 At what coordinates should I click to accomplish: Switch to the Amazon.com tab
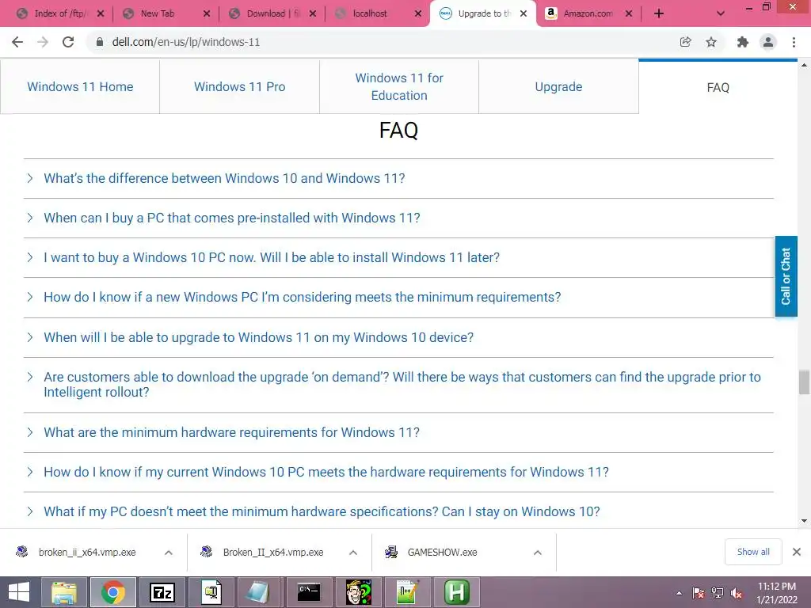pyautogui.click(x=588, y=13)
